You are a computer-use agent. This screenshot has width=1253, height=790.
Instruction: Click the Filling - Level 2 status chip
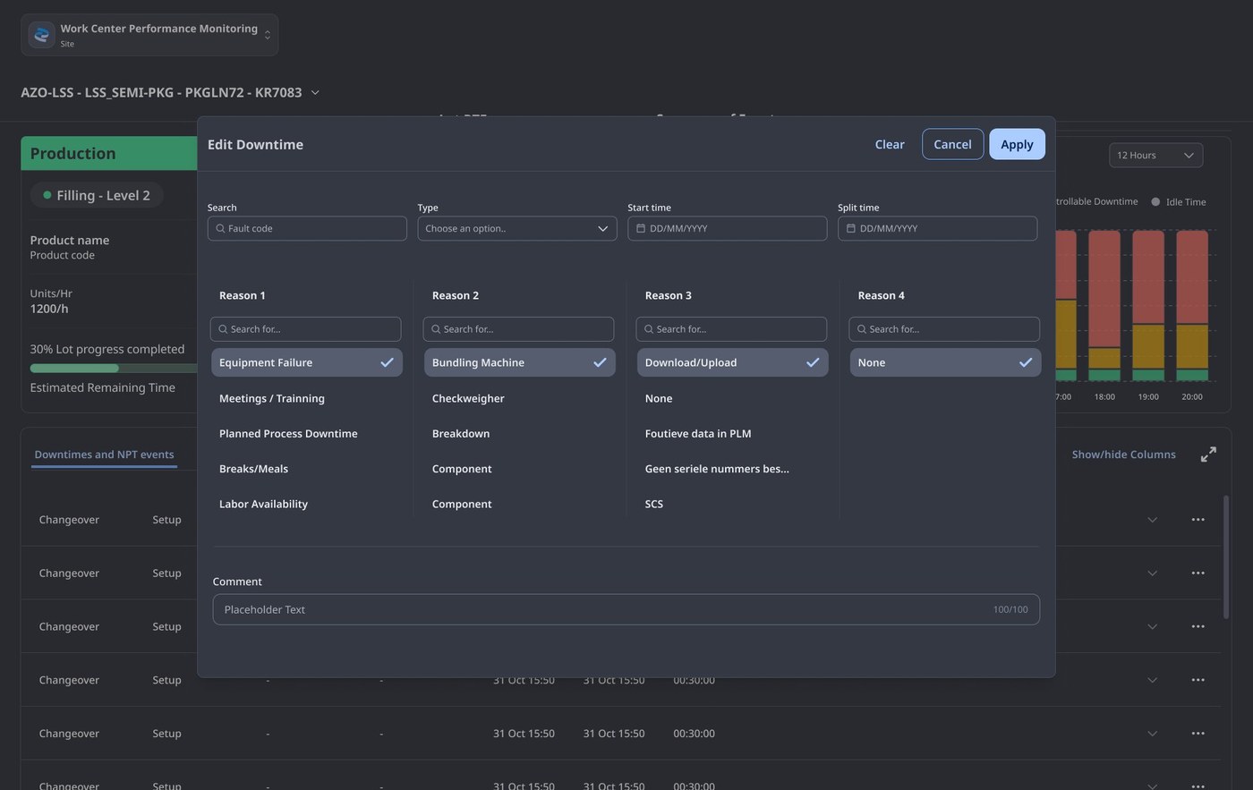(97, 195)
